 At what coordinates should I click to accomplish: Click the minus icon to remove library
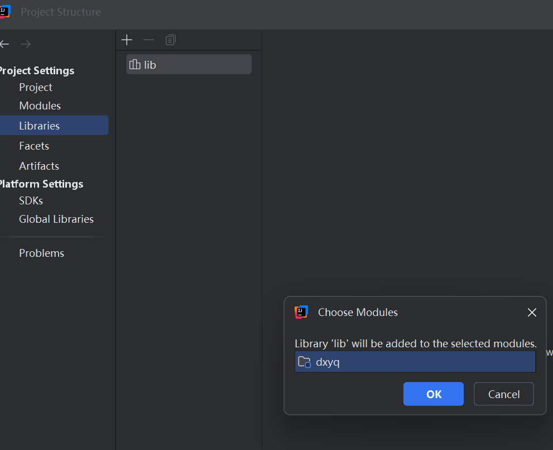148,40
